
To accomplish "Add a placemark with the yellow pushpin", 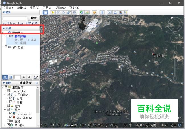I will coord(53,12).
